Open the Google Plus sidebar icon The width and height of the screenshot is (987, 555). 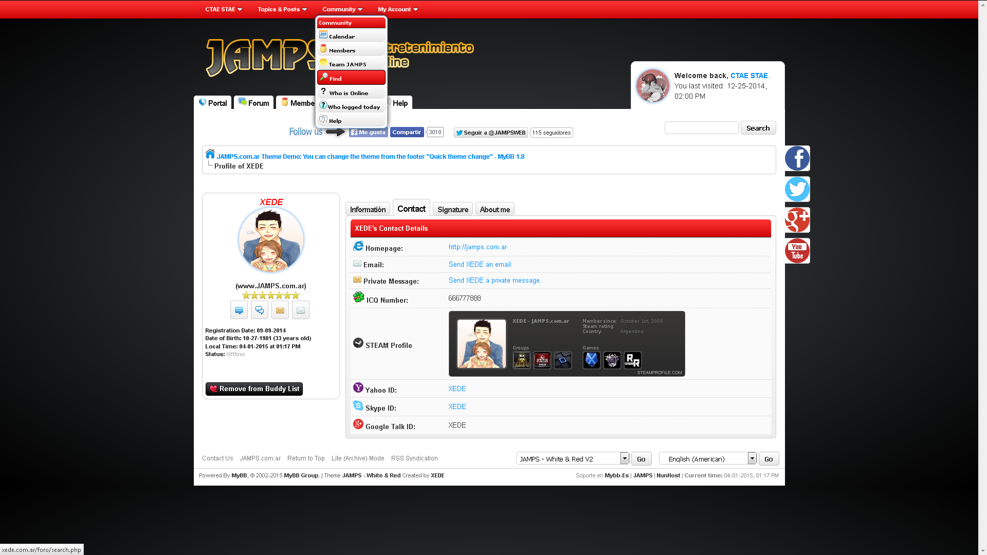[797, 220]
